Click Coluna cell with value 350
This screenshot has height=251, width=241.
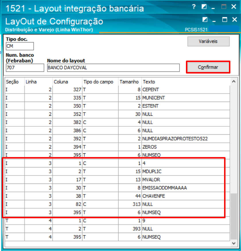(67, 106)
